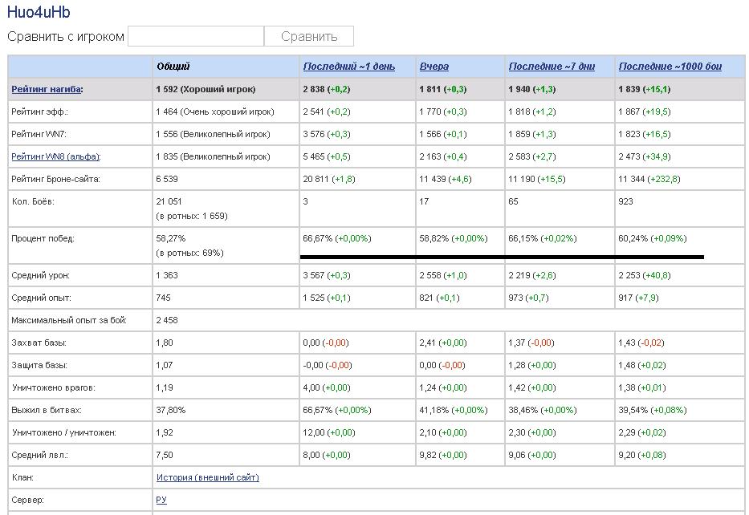The width and height of the screenshot is (749, 515).
Task: Click the РУ server link
Action: pyautogui.click(x=161, y=501)
